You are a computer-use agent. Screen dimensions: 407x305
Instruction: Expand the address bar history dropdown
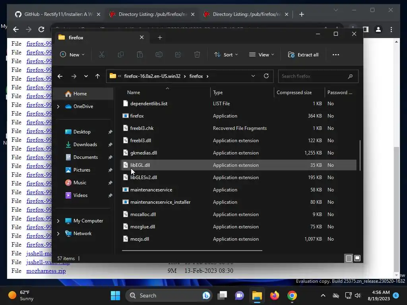tap(253, 76)
